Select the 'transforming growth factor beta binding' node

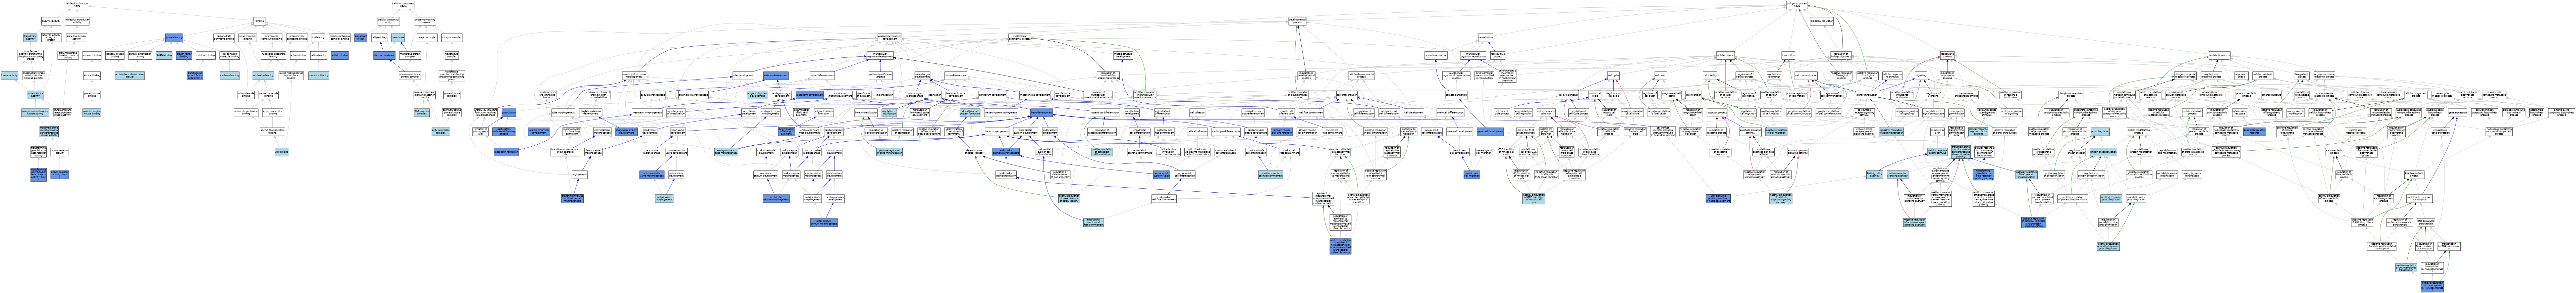[195, 76]
